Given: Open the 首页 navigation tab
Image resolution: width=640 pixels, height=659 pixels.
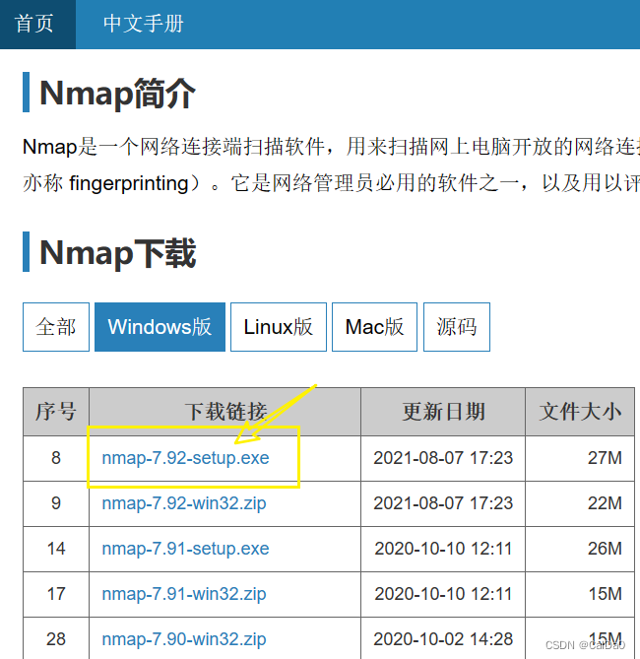Looking at the screenshot, I should pyautogui.click(x=37, y=24).
